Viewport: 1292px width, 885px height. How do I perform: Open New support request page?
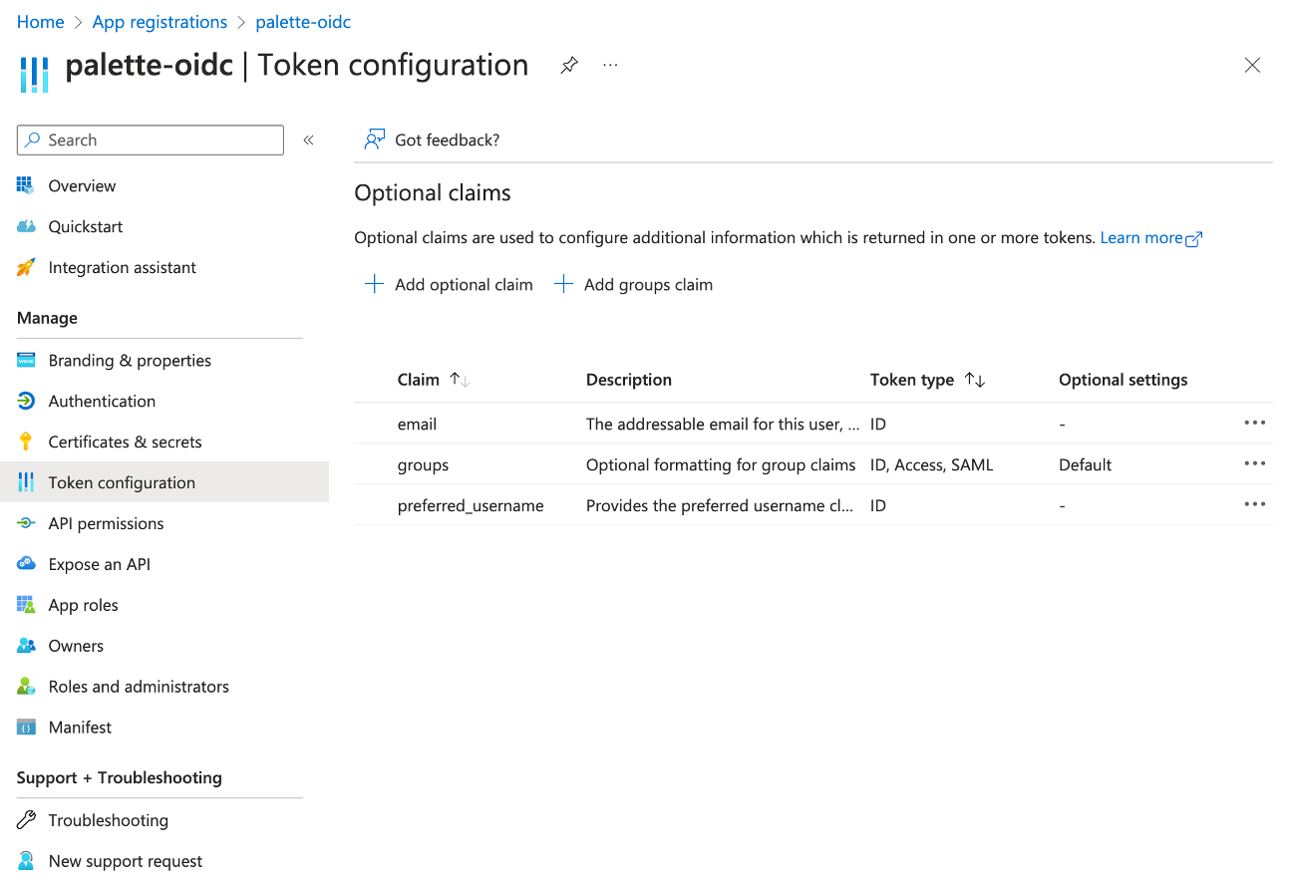click(126, 861)
